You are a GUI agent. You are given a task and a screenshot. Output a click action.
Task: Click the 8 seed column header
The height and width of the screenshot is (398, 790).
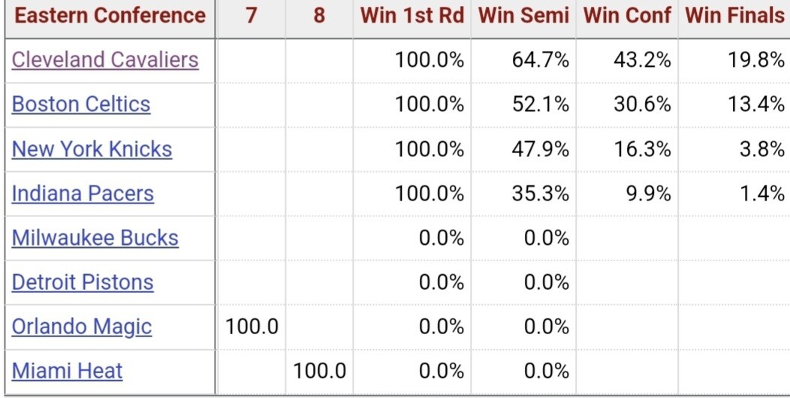point(319,16)
